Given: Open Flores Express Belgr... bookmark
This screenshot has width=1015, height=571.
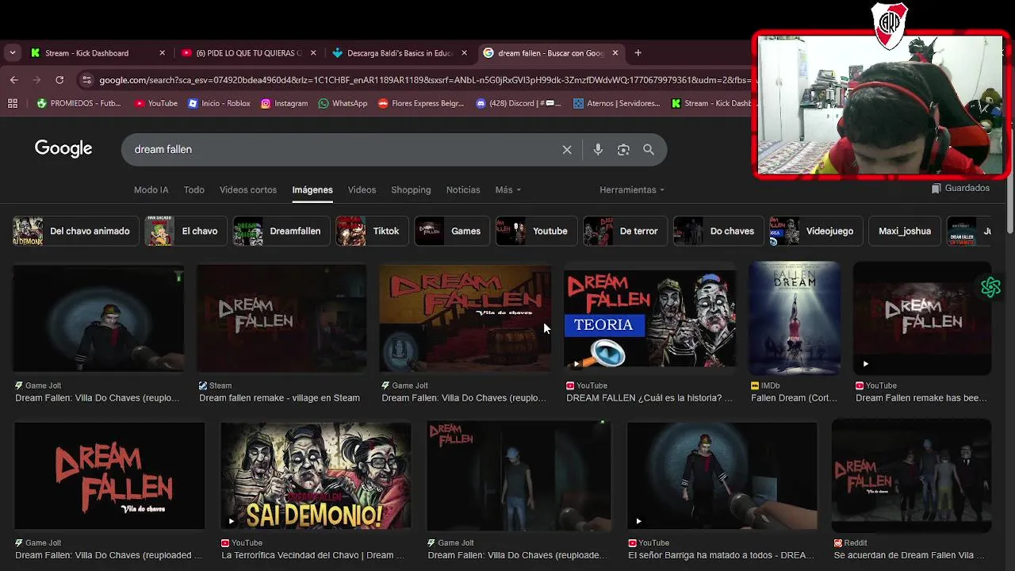Looking at the screenshot, I should point(421,103).
